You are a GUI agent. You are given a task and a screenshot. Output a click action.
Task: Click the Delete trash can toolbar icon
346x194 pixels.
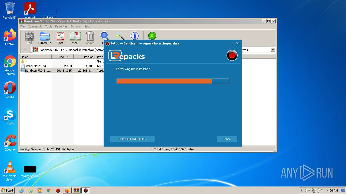click(x=90, y=38)
